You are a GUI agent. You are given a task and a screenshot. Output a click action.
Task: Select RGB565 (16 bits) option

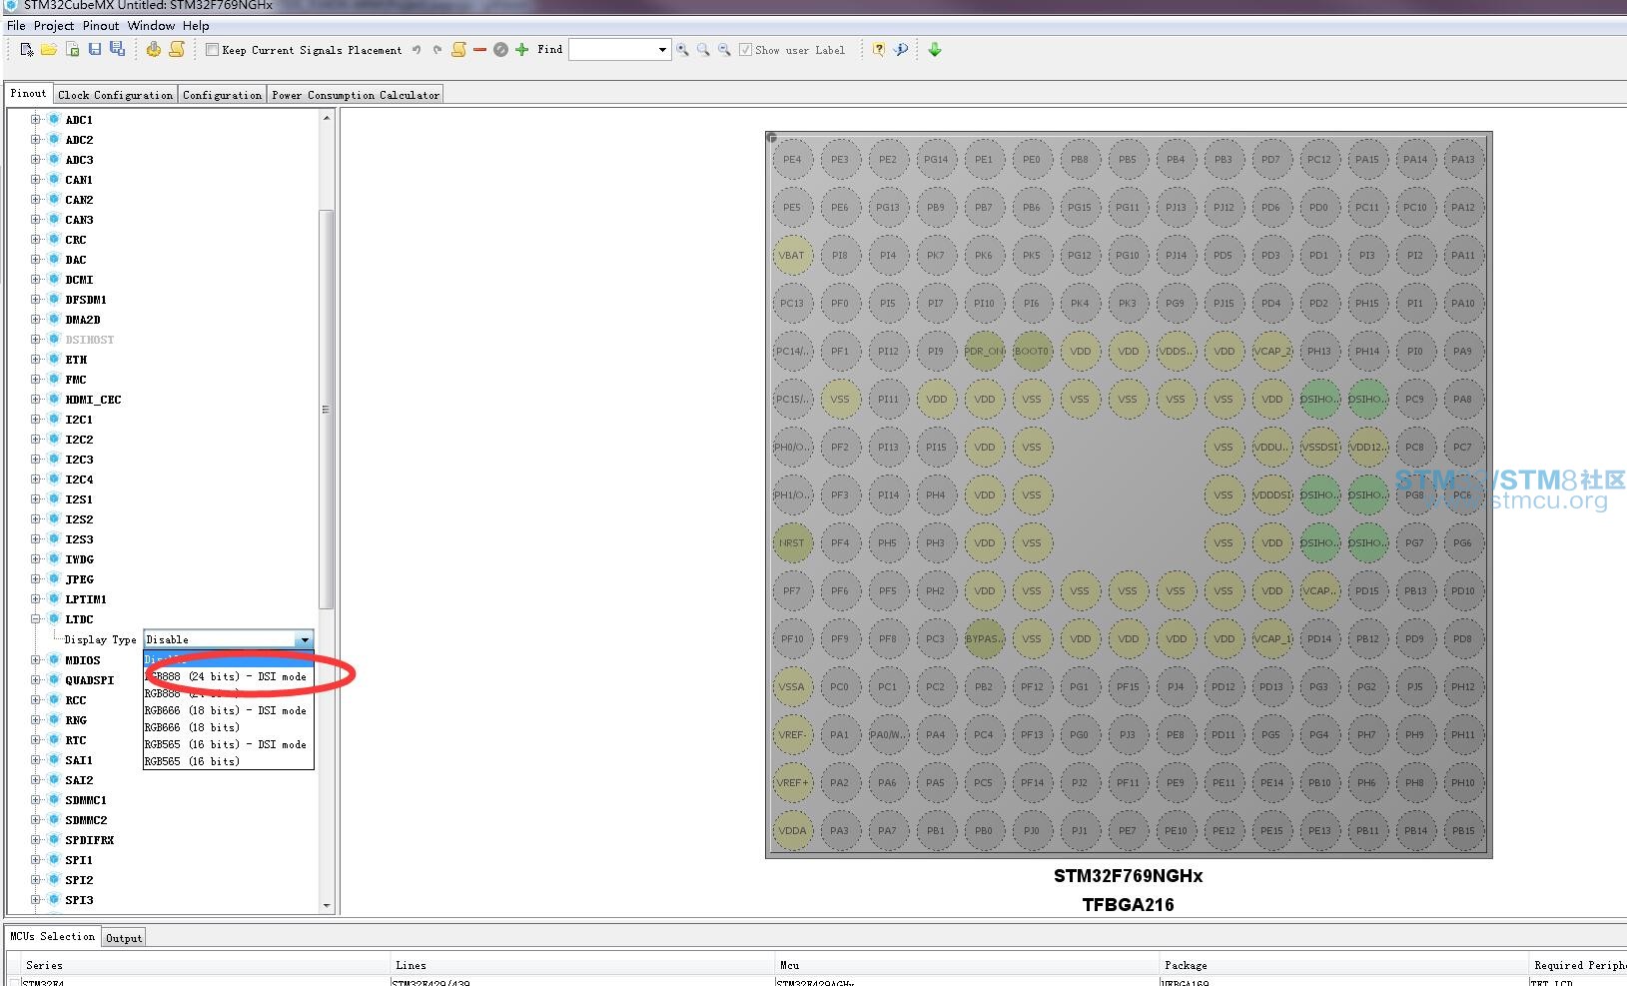(229, 761)
